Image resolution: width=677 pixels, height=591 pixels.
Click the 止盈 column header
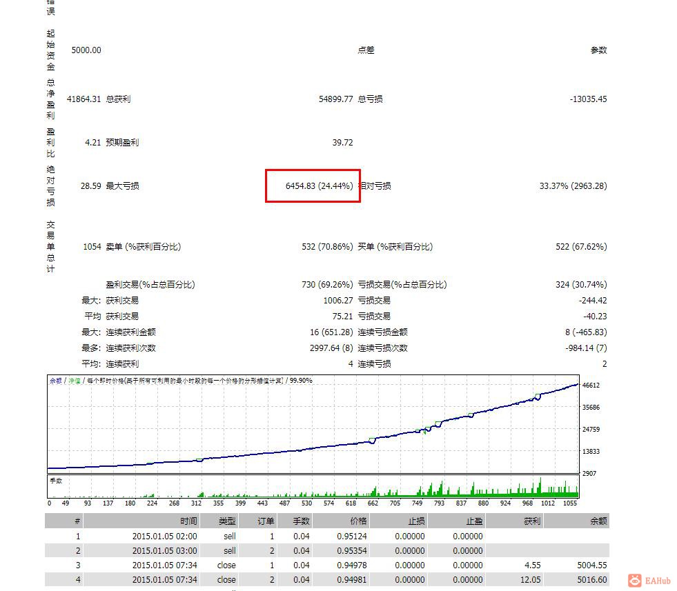tap(473, 521)
